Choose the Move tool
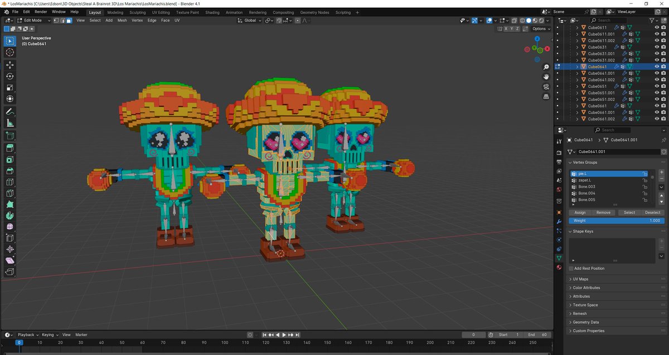This screenshot has height=355, width=669. pos(10,65)
